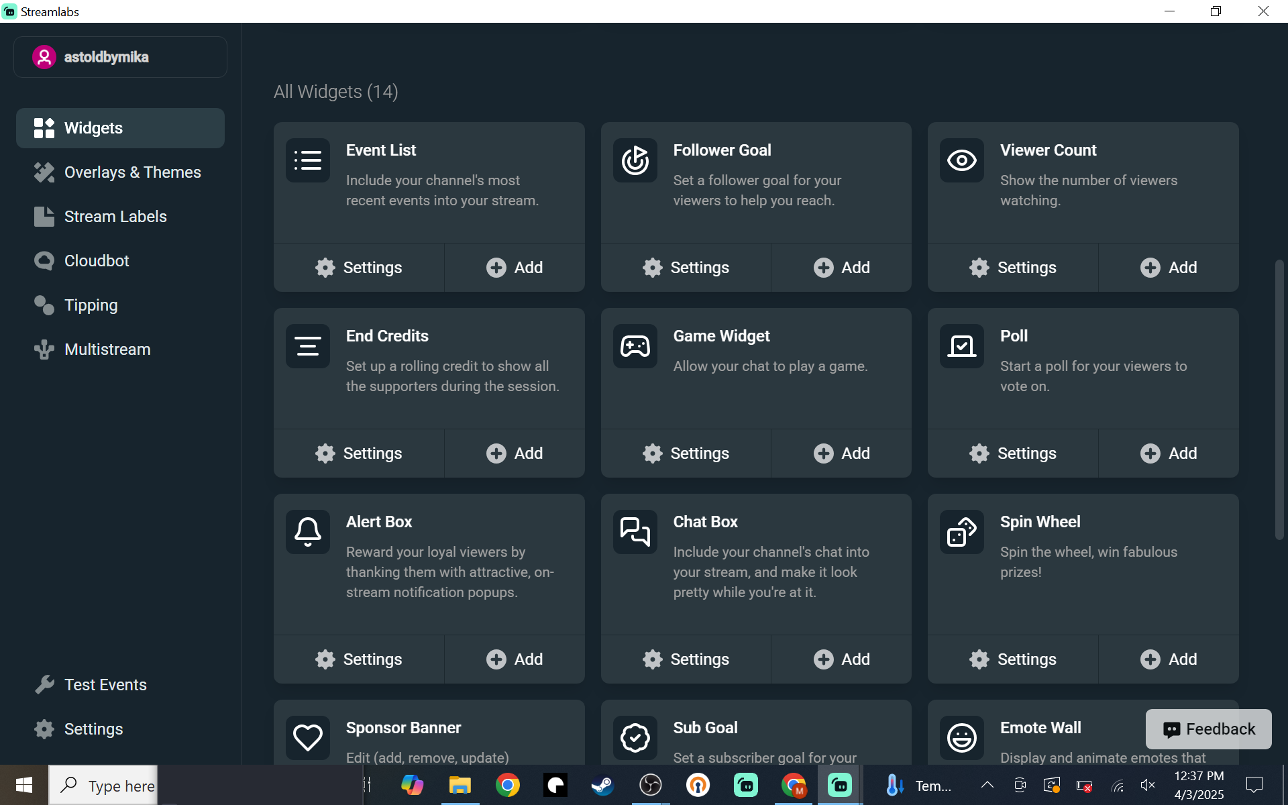Click the Spin Wheel widget icon
The width and height of the screenshot is (1288, 805).
coord(961,531)
